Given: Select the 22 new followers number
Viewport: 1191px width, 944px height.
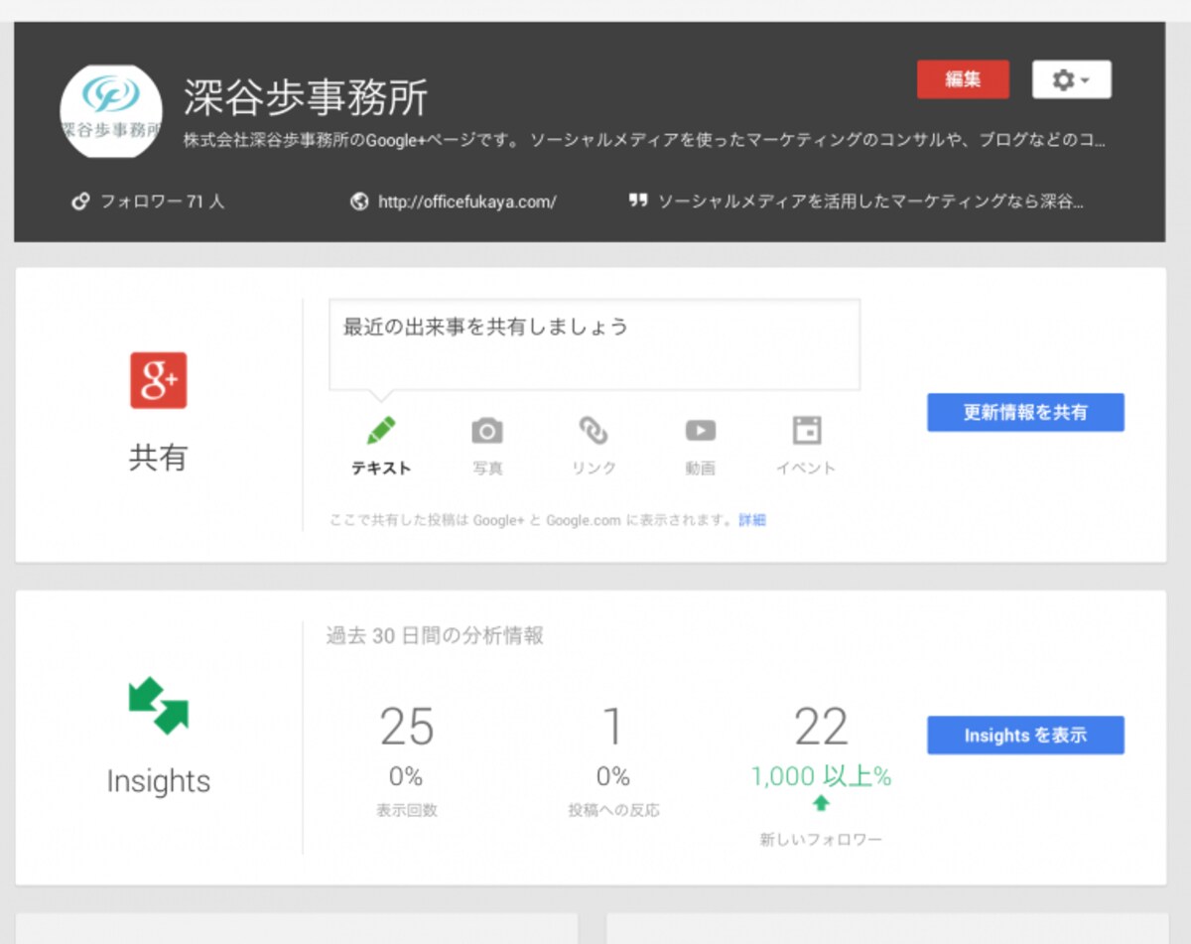Looking at the screenshot, I should [821, 728].
